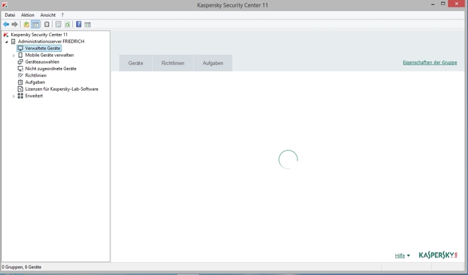
Task: Minimize the Kaspersky Security Center window
Action: click(x=433, y=4)
